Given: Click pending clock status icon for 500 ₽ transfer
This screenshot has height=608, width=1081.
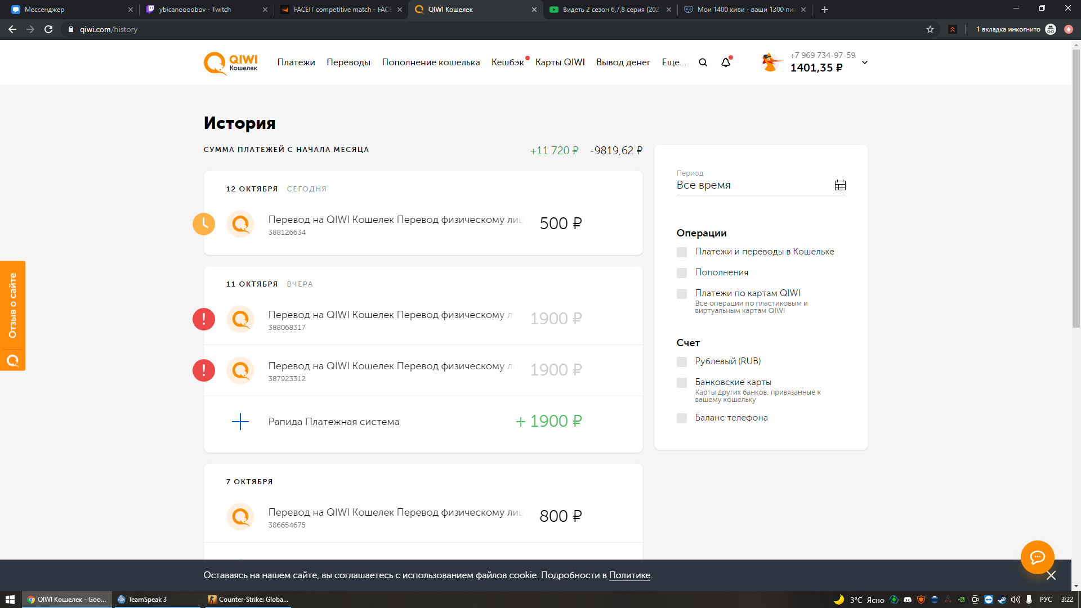Looking at the screenshot, I should (204, 224).
